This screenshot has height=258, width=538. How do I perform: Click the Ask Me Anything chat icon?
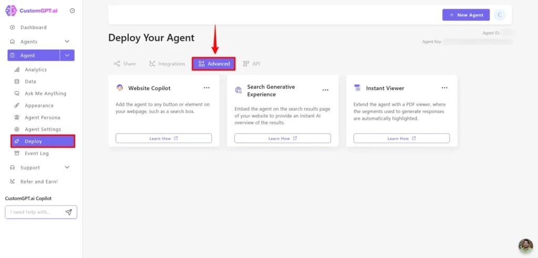17,93
